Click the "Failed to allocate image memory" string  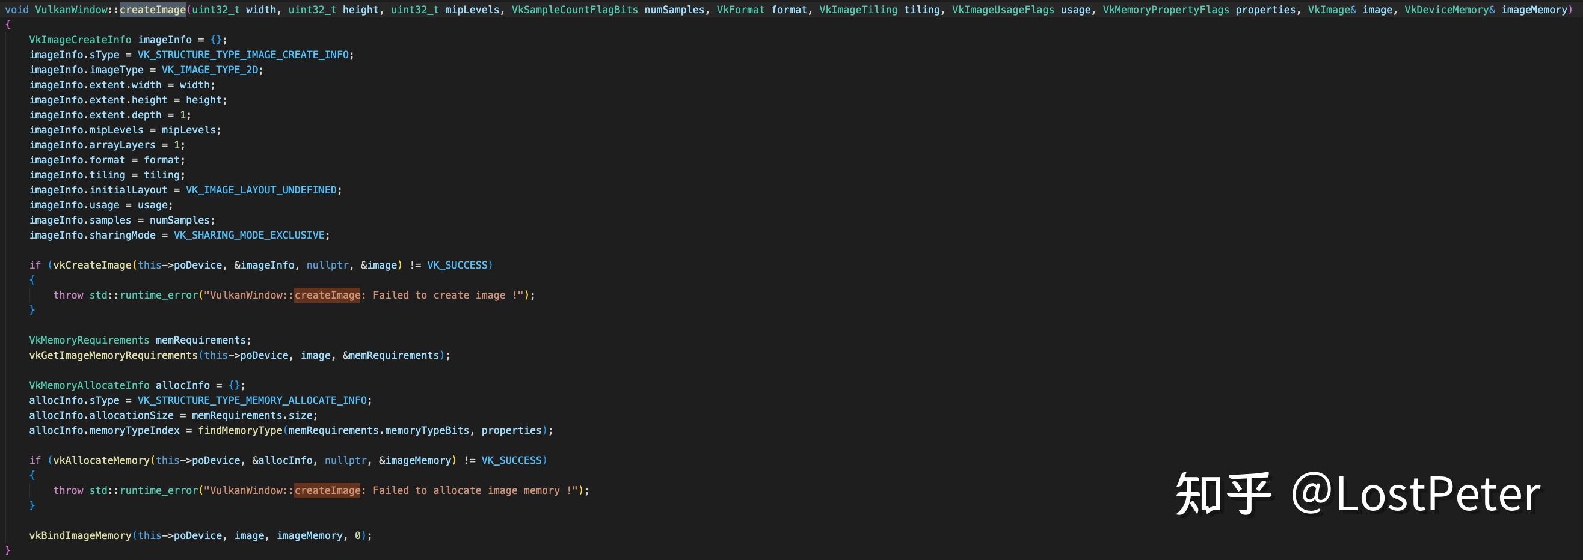(473, 491)
